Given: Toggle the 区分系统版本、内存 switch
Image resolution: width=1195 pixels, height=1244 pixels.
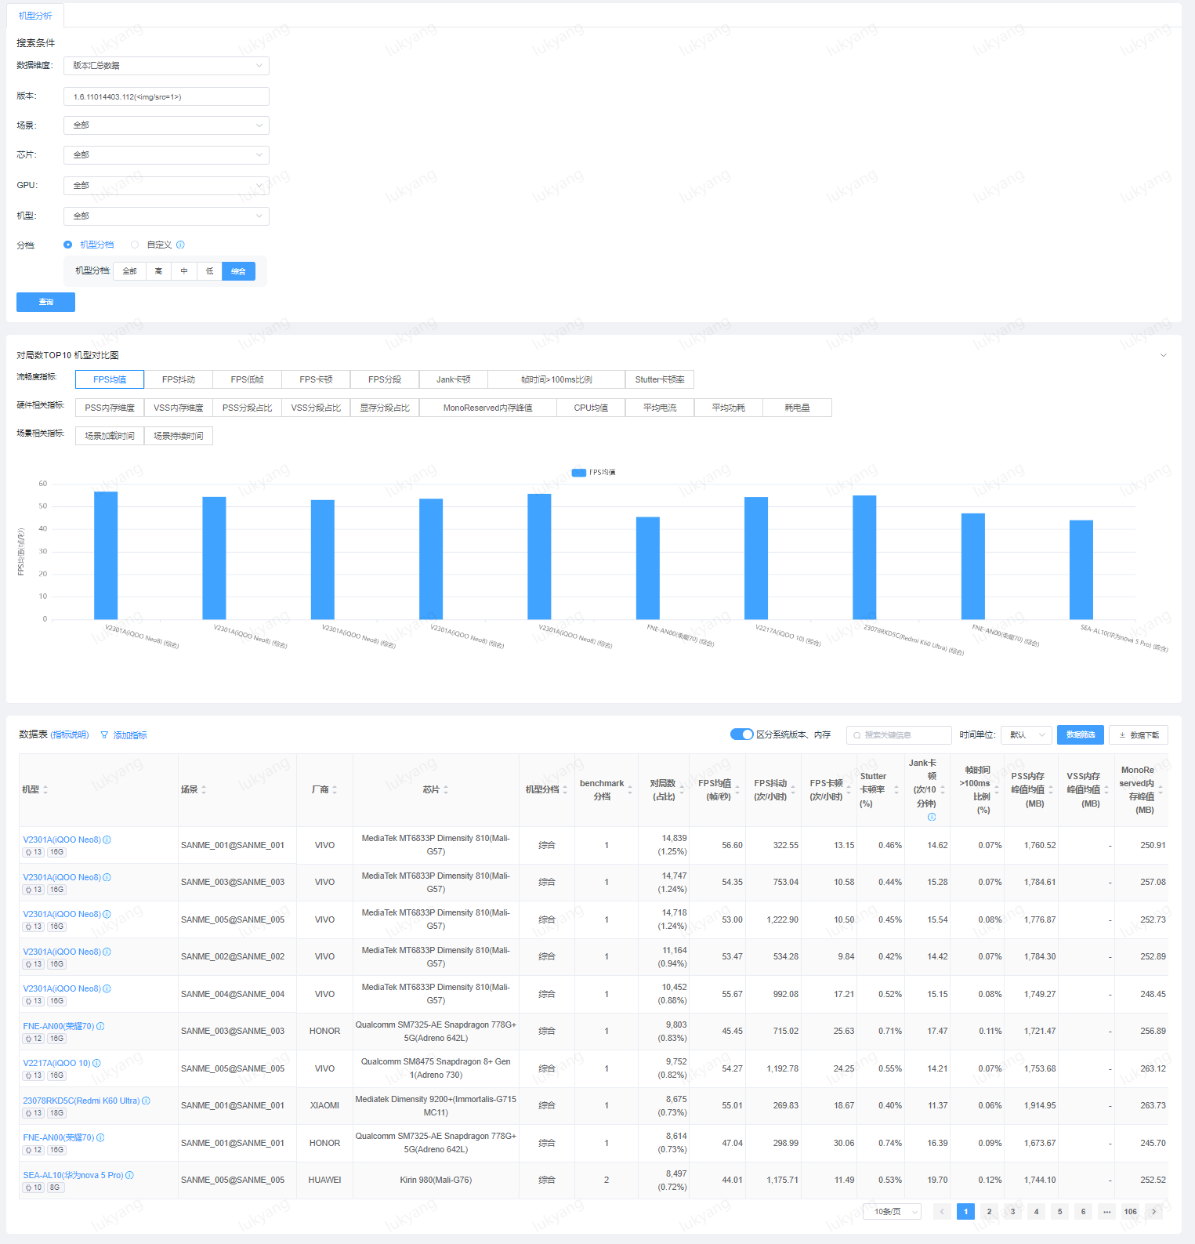Looking at the screenshot, I should tap(741, 734).
